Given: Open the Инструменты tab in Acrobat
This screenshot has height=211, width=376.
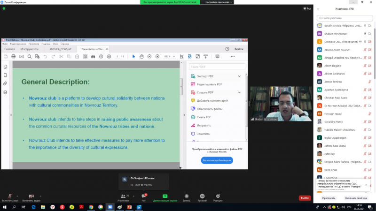Looking at the screenshot, I should click(x=29, y=49).
